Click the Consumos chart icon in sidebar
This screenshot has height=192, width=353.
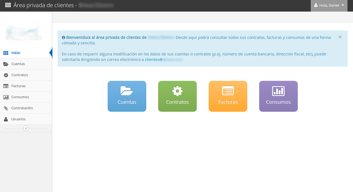pos(6,97)
